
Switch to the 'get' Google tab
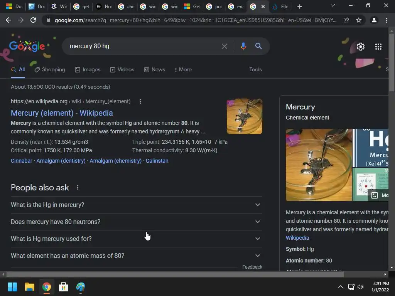tap(81, 7)
